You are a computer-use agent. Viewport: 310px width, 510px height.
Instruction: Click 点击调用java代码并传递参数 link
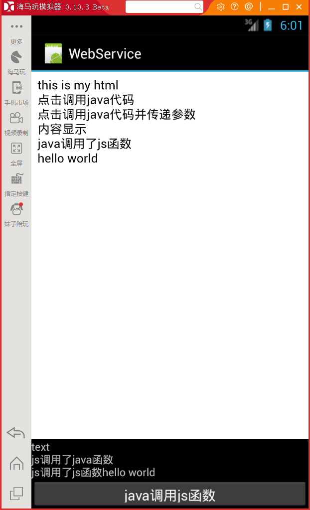(117, 115)
